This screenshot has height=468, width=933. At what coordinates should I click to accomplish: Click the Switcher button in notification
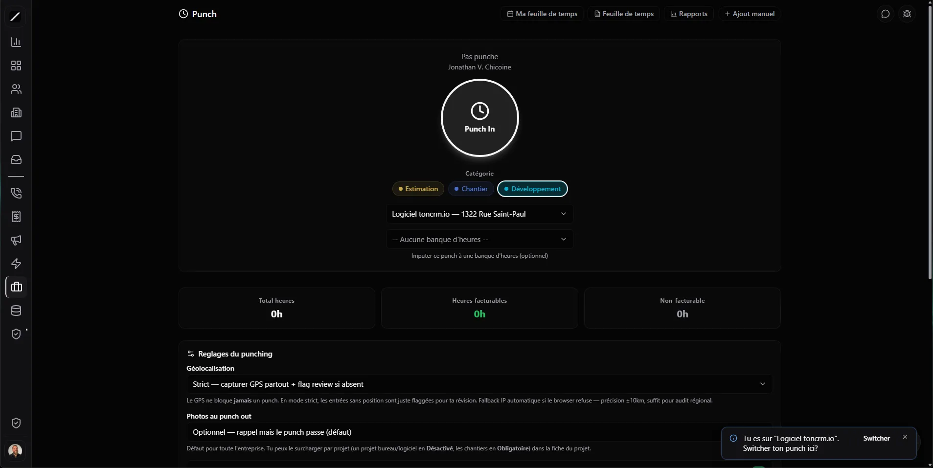click(876, 438)
